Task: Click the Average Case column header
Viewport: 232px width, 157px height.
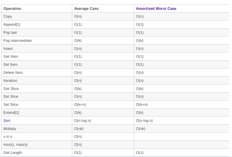Action: point(86,8)
